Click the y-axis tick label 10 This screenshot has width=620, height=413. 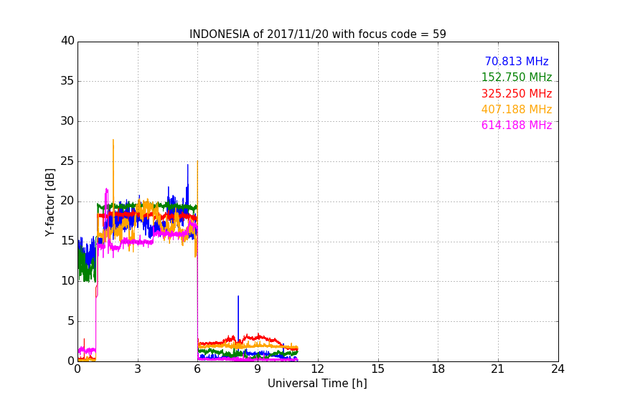click(67, 281)
